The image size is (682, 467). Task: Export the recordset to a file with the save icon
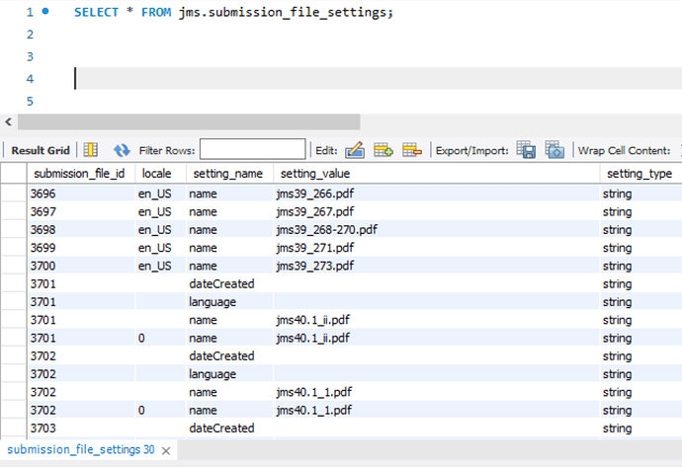(x=526, y=150)
